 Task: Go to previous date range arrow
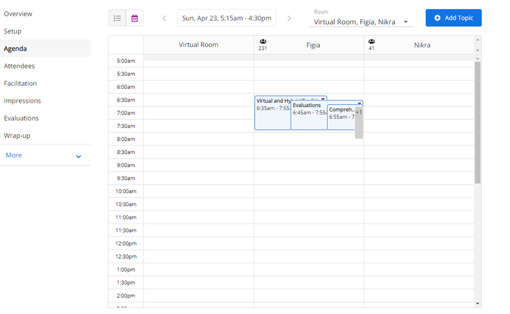point(164,18)
